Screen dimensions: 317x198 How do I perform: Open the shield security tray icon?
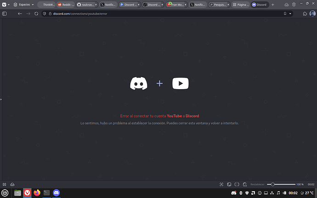point(247,193)
